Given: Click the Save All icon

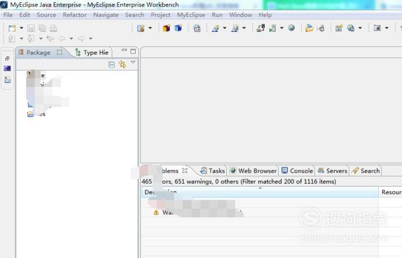Looking at the screenshot, I should tap(42, 28).
